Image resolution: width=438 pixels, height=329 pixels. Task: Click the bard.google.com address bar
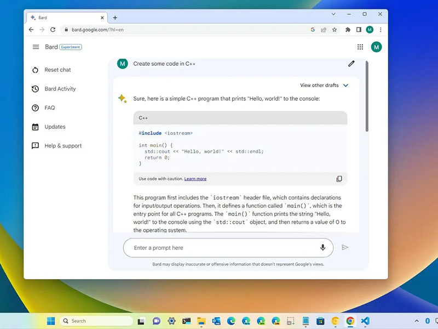point(185,30)
